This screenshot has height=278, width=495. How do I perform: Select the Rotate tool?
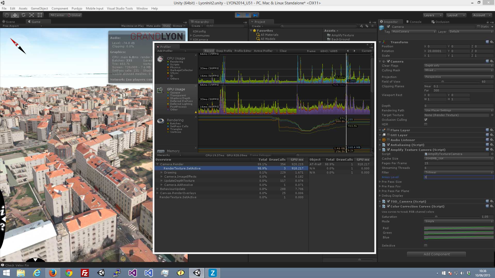[x=23, y=15]
